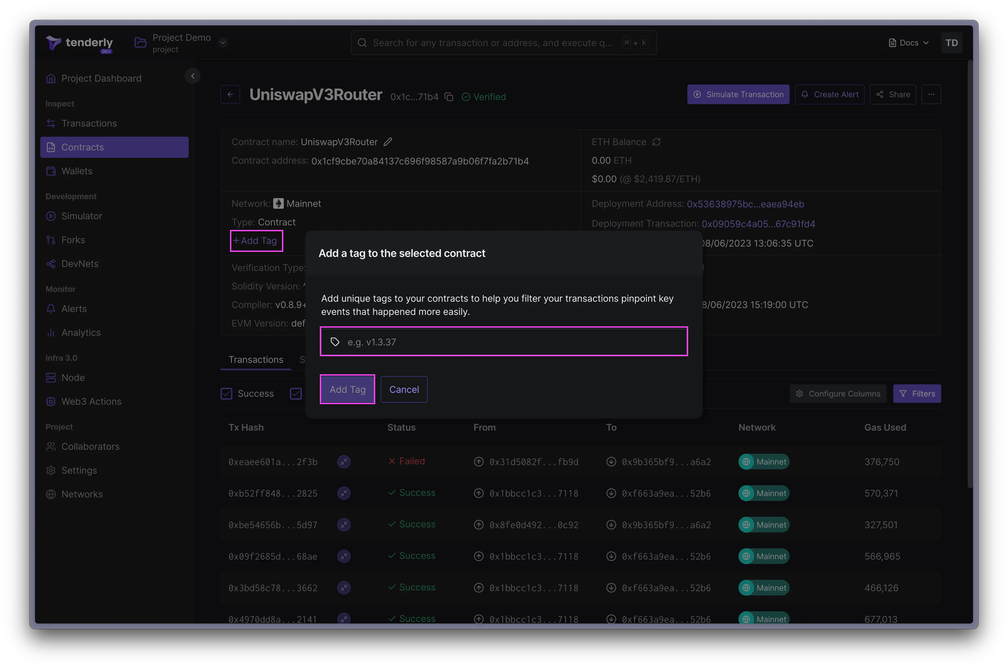1008x668 pixels.
Task: Edit contract name with pencil icon
Action: pyautogui.click(x=387, y=142)
